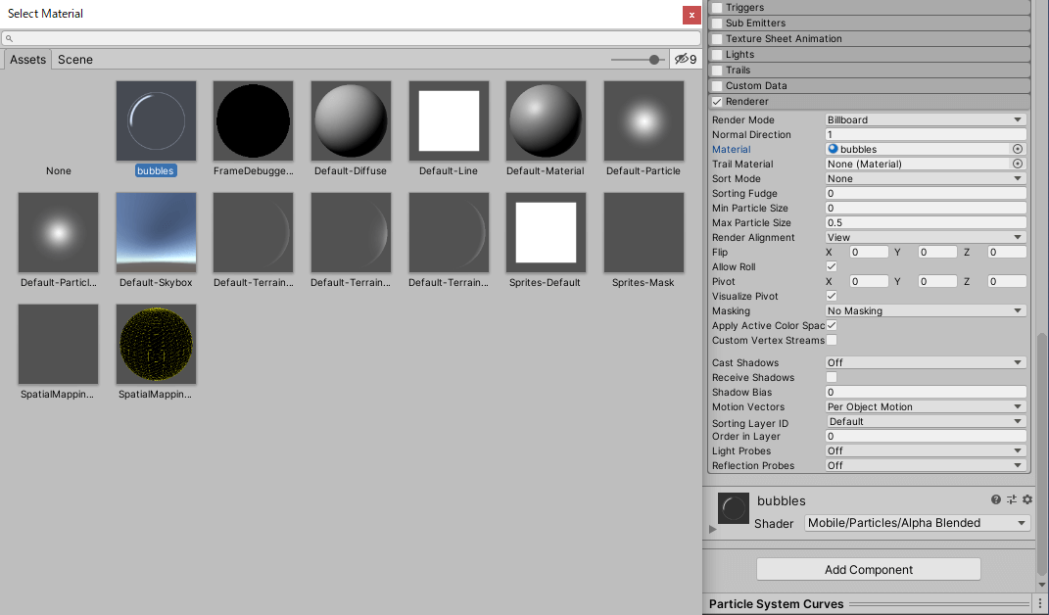This screenshot has height=615, width=1049.
Task: Open the bubbles material settings gear
Action: pyautogui.click(x=1026, y=499)
